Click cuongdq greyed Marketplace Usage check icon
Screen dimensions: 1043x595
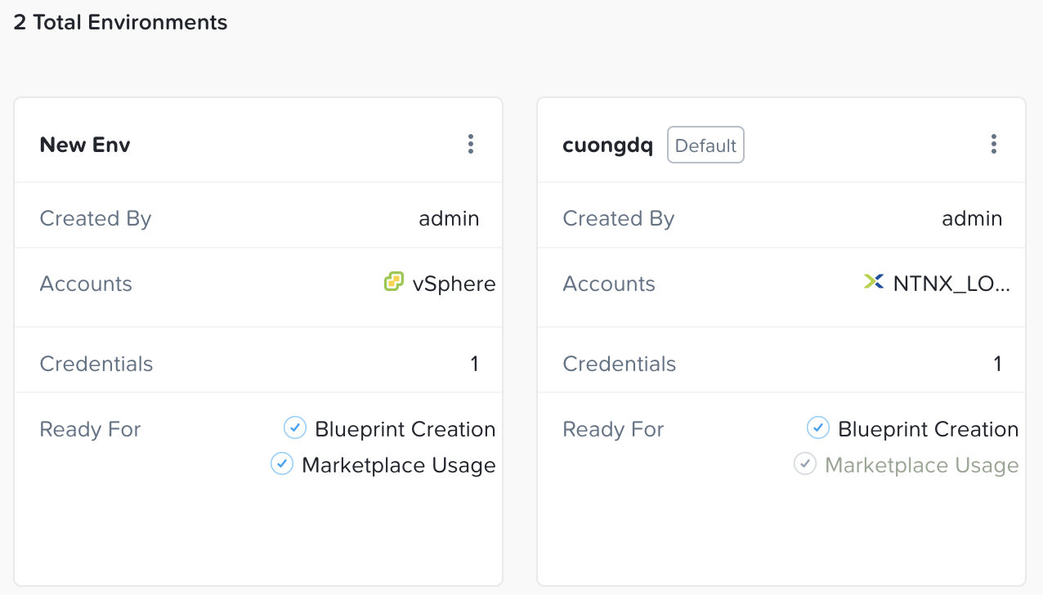(805, 463)
